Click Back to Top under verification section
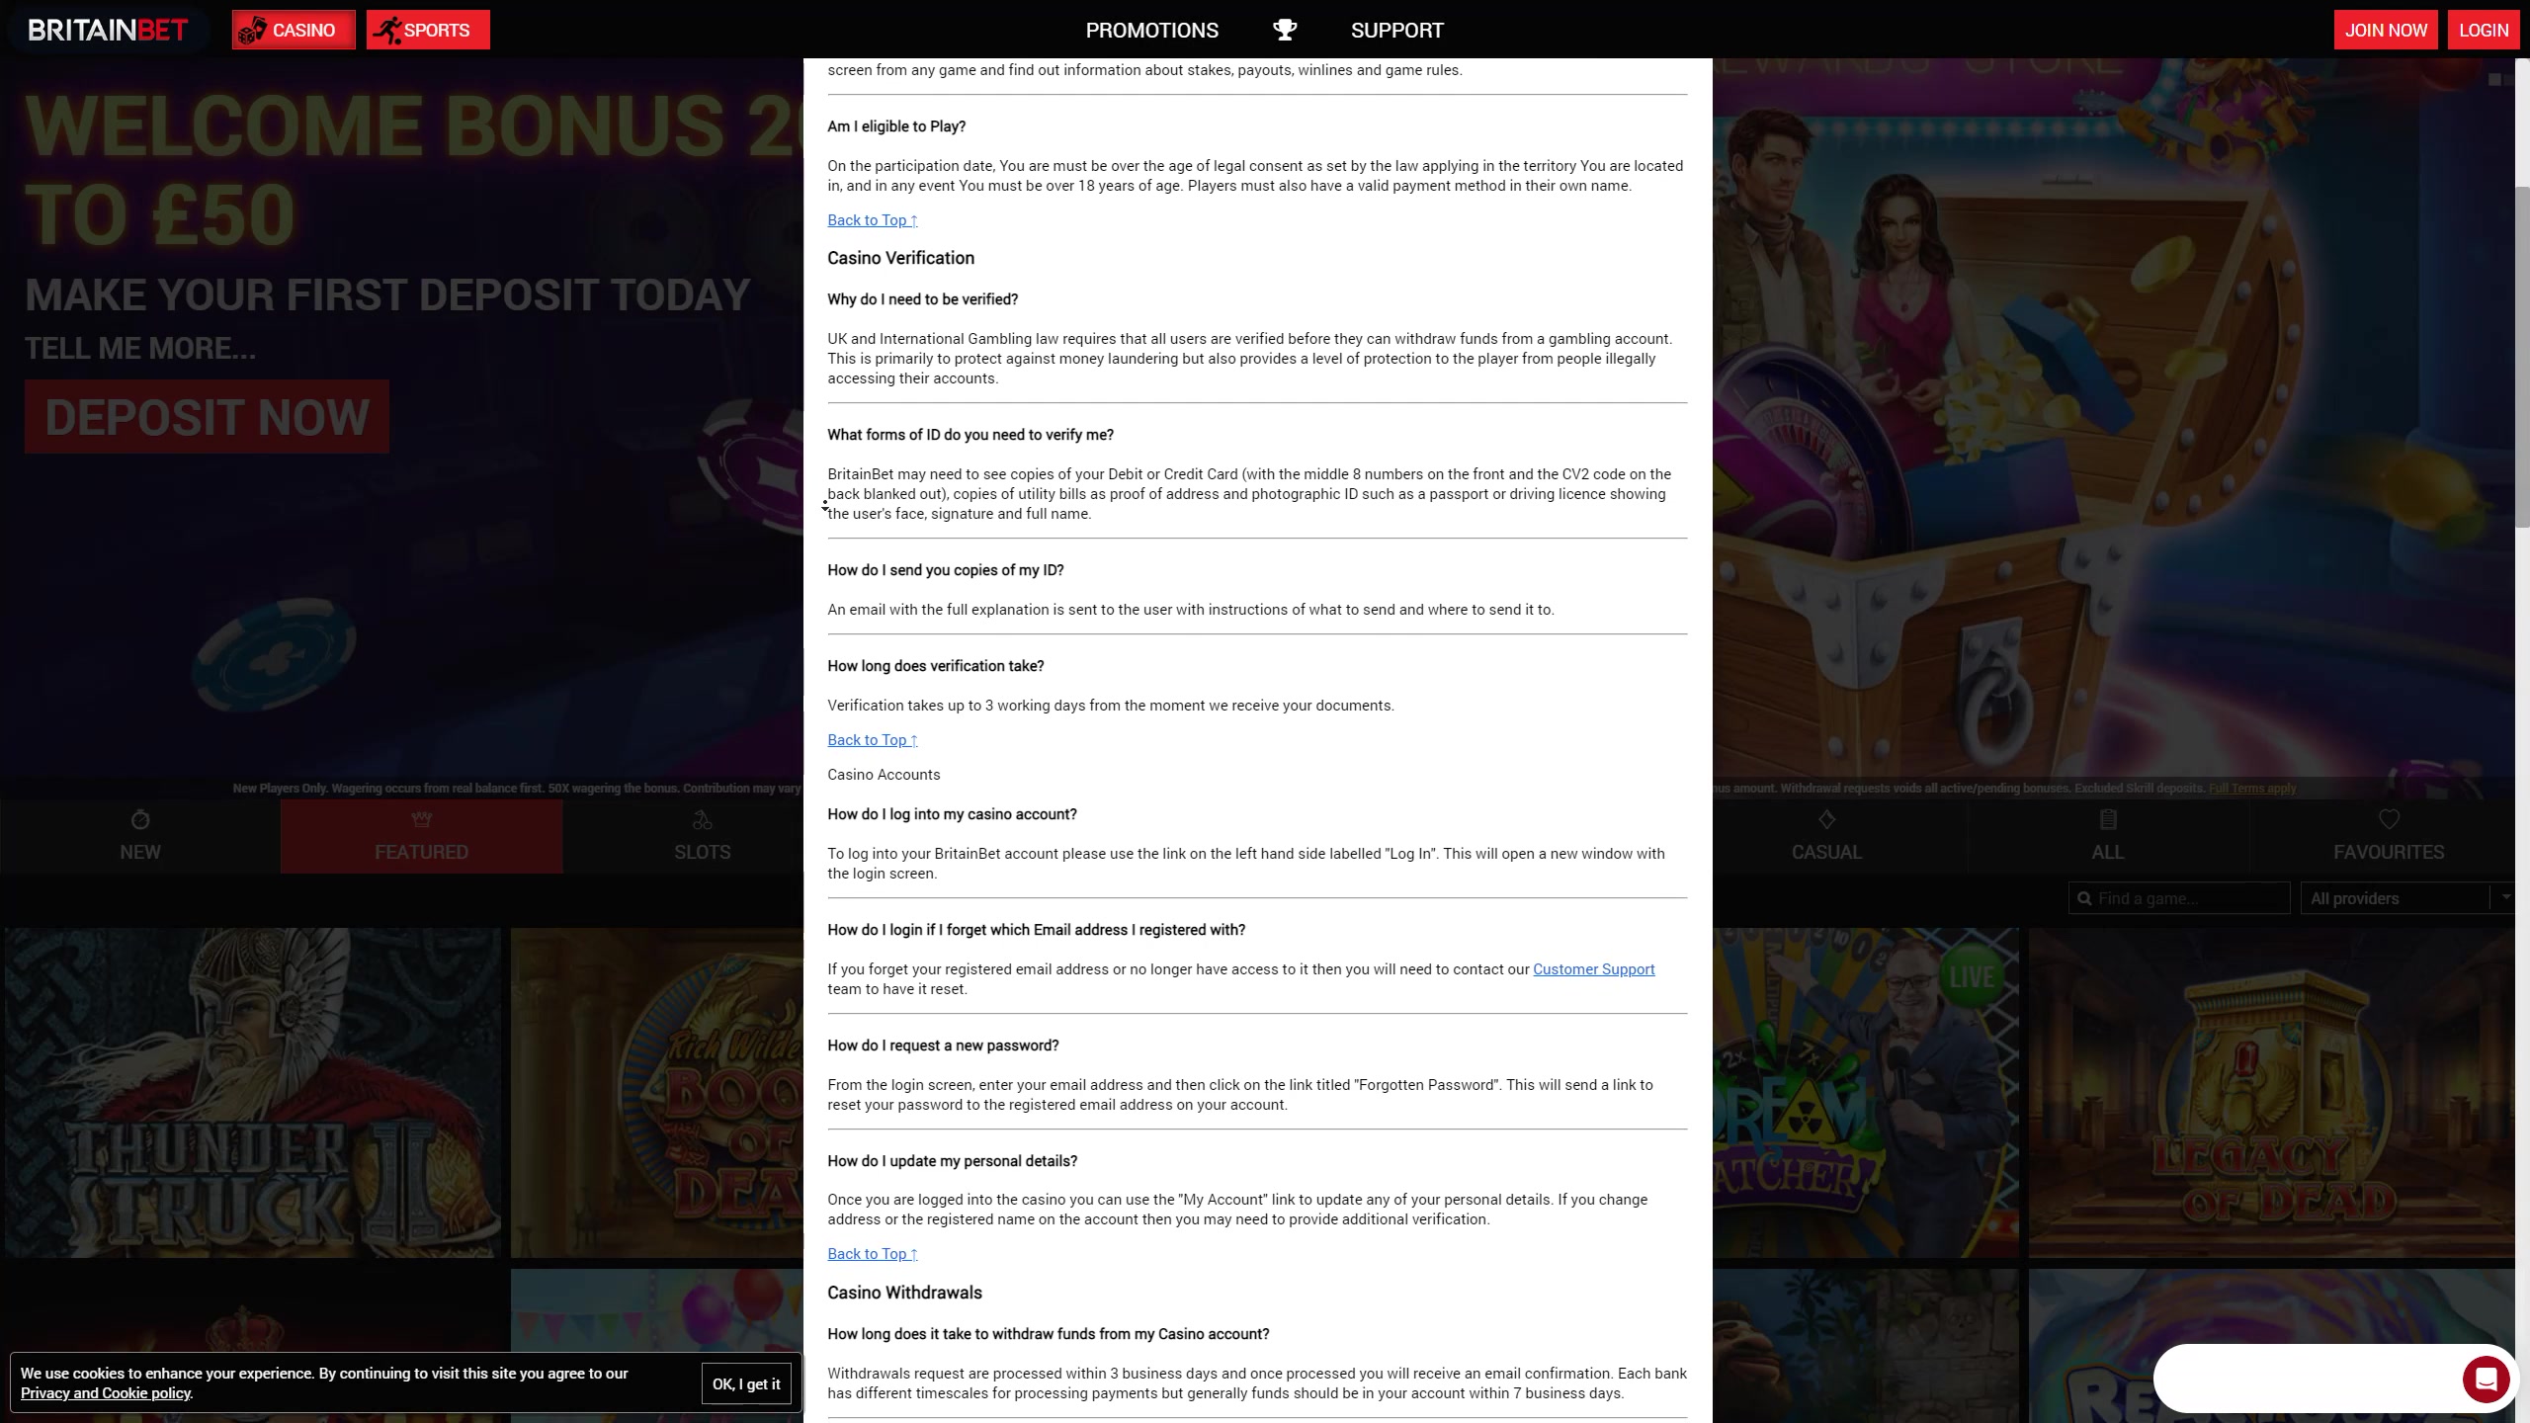Screen dimensions: 2530x1423 (872, 740)
